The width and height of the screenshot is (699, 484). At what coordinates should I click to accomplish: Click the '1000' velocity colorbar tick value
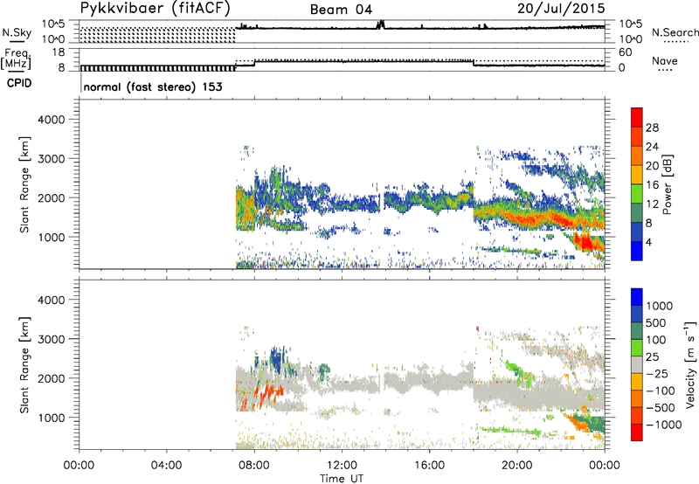(x=660, y=306)
